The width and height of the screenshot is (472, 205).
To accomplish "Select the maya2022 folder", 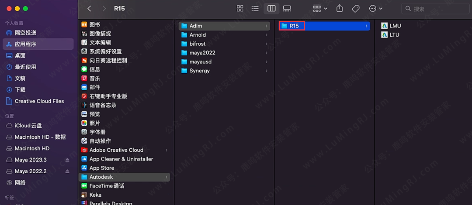I will click(202, 53).
